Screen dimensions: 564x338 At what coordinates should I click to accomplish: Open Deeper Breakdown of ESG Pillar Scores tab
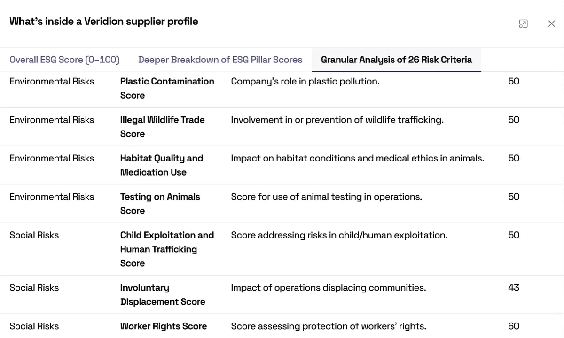pos(220,60)
